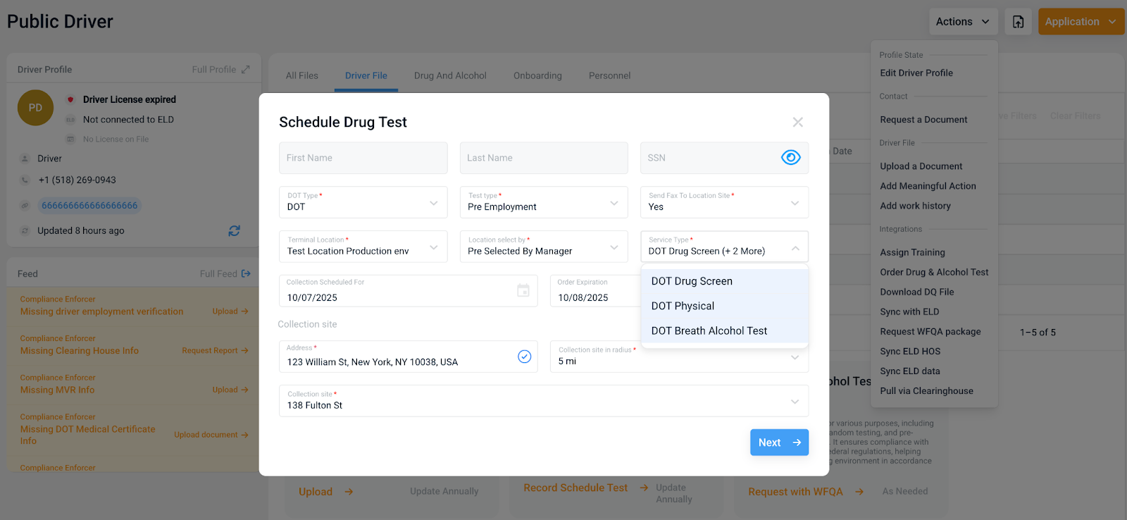Select DOT Physical option
The width and height of the screenshot is (1127, 520).
725,306
